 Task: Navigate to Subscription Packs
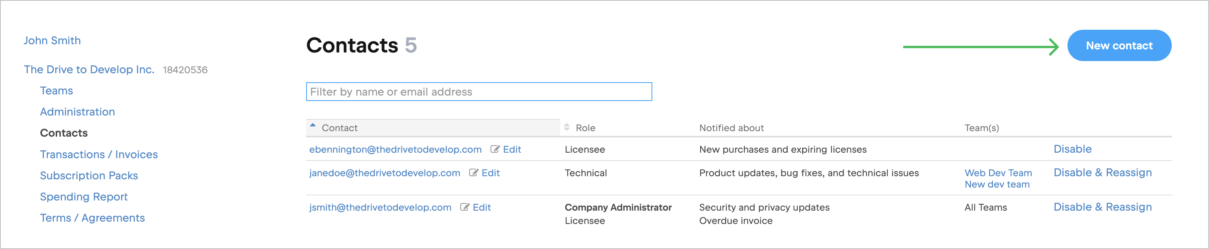(x=89, y=175)
